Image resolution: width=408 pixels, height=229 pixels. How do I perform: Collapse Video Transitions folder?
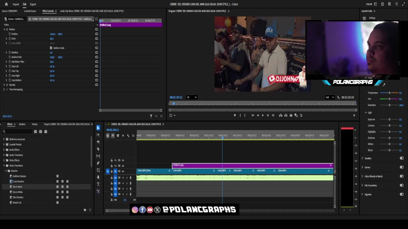click(4, 166)
